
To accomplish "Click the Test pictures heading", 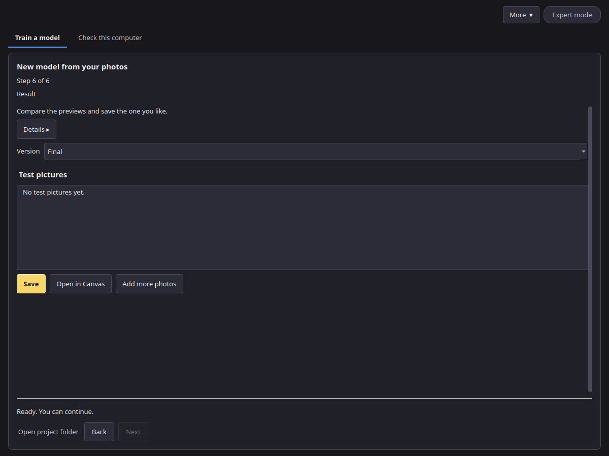I will coord(43,175).
